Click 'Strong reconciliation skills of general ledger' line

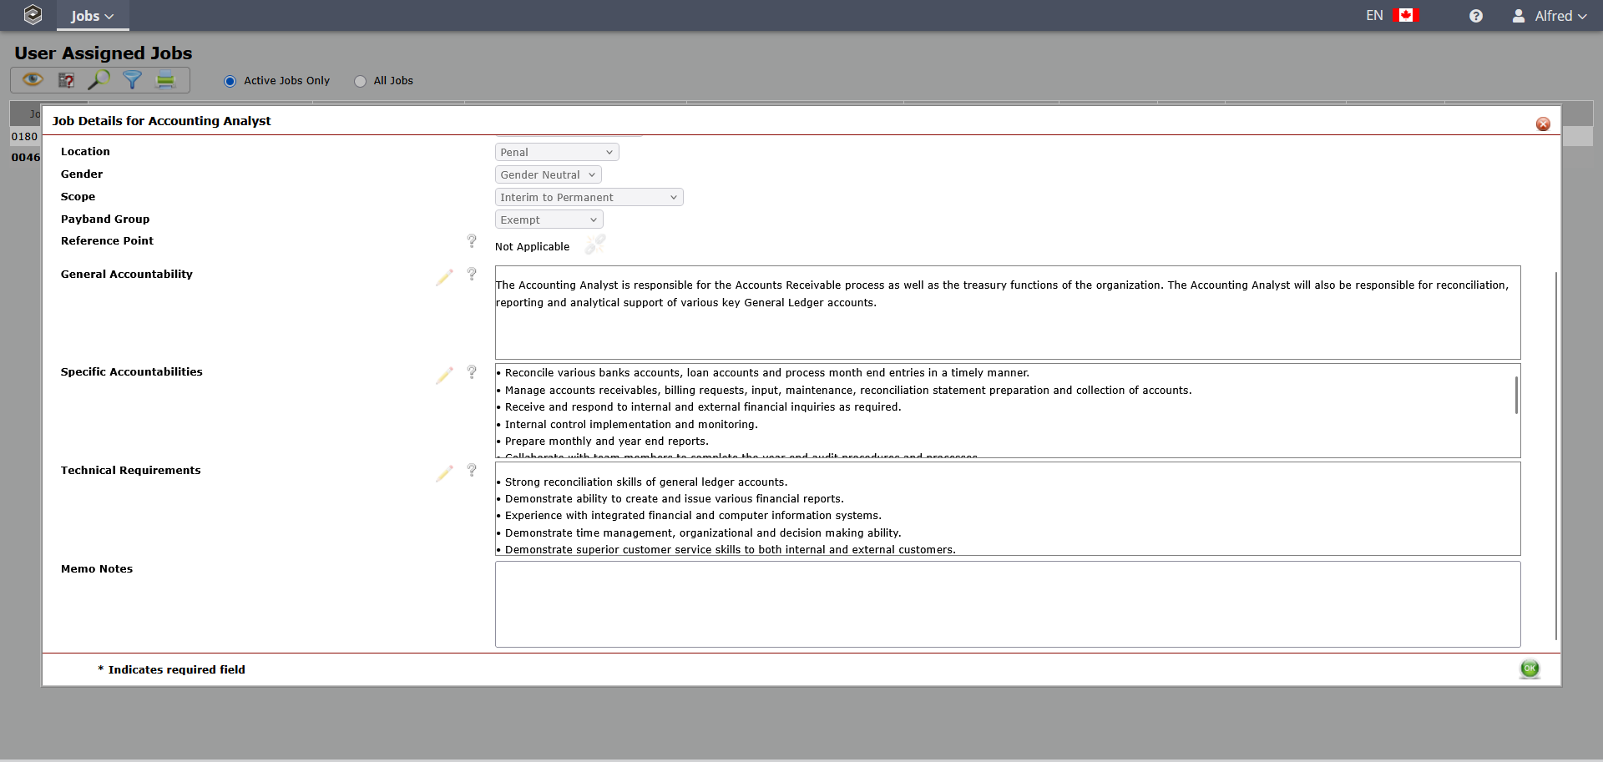[x=646, y=482]
